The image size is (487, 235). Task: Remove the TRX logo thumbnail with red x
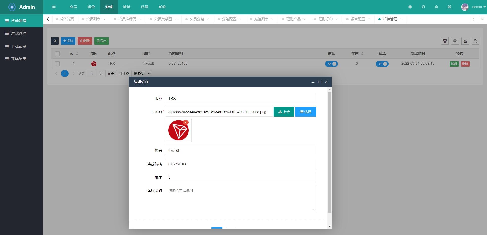(x=186, y=122)
